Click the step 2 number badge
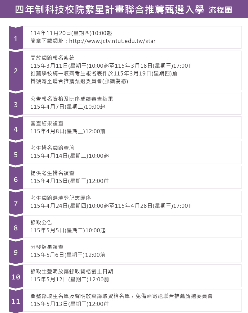The height and width of the screenshot is (313, 248). pyautogui.click(x=16, y=71)
